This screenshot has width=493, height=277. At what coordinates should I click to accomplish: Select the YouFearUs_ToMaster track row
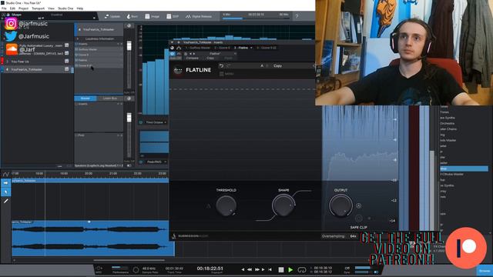pos(36,69)
